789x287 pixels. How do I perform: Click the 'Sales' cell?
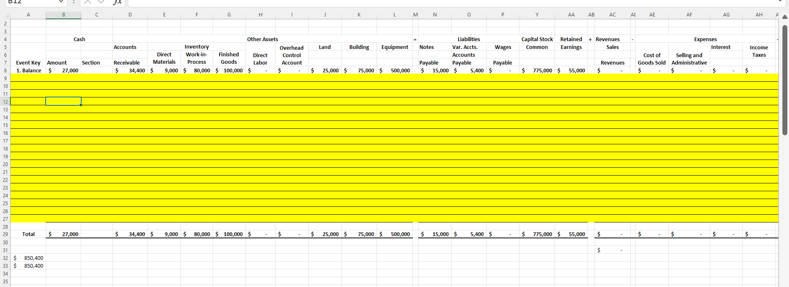[613, 47]
